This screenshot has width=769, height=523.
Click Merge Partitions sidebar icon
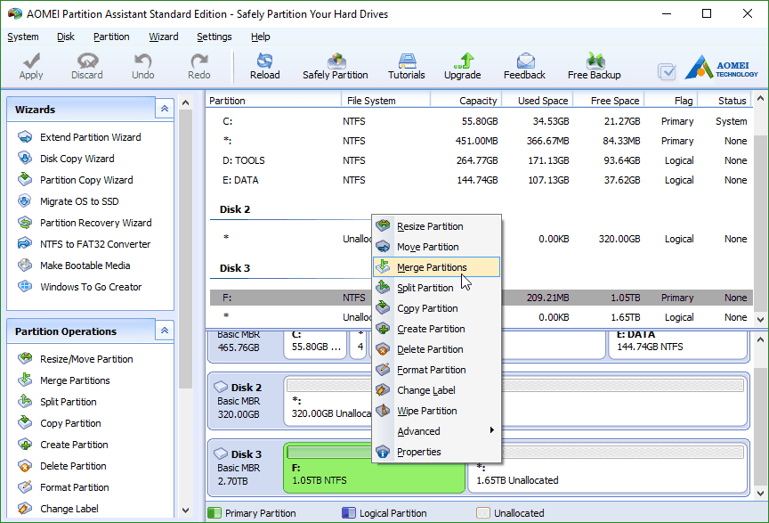pyautogui.click(x=25, y=380)
